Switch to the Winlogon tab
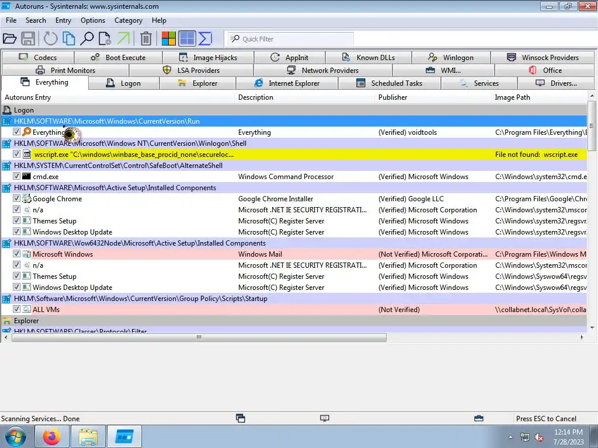 tap(451, 58)
